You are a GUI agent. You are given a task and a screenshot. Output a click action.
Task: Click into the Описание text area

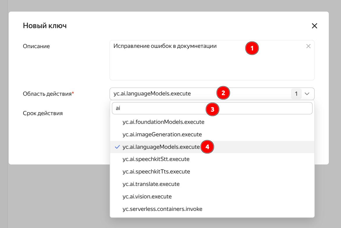click(174, 64)
